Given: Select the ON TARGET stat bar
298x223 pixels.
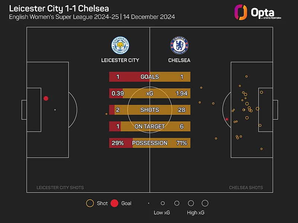Looking at the screenshot, I should 150,126.
